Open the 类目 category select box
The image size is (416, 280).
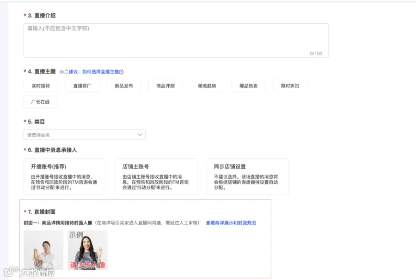point(85,135)
